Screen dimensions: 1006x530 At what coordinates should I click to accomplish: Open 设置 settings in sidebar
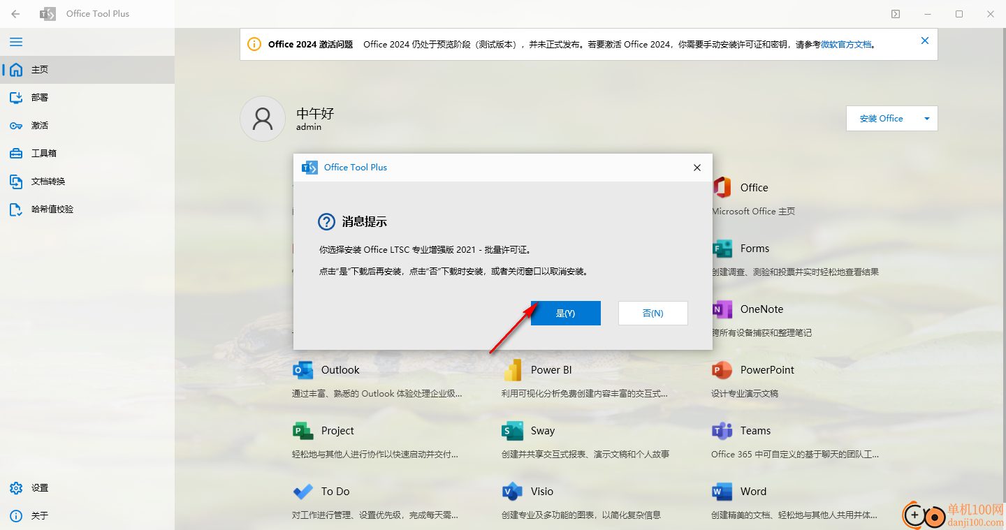(87, 488)
